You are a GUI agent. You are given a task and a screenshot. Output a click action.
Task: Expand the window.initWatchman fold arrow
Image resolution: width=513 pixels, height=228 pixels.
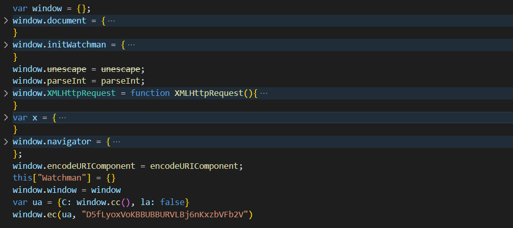[x=6, y=45]
